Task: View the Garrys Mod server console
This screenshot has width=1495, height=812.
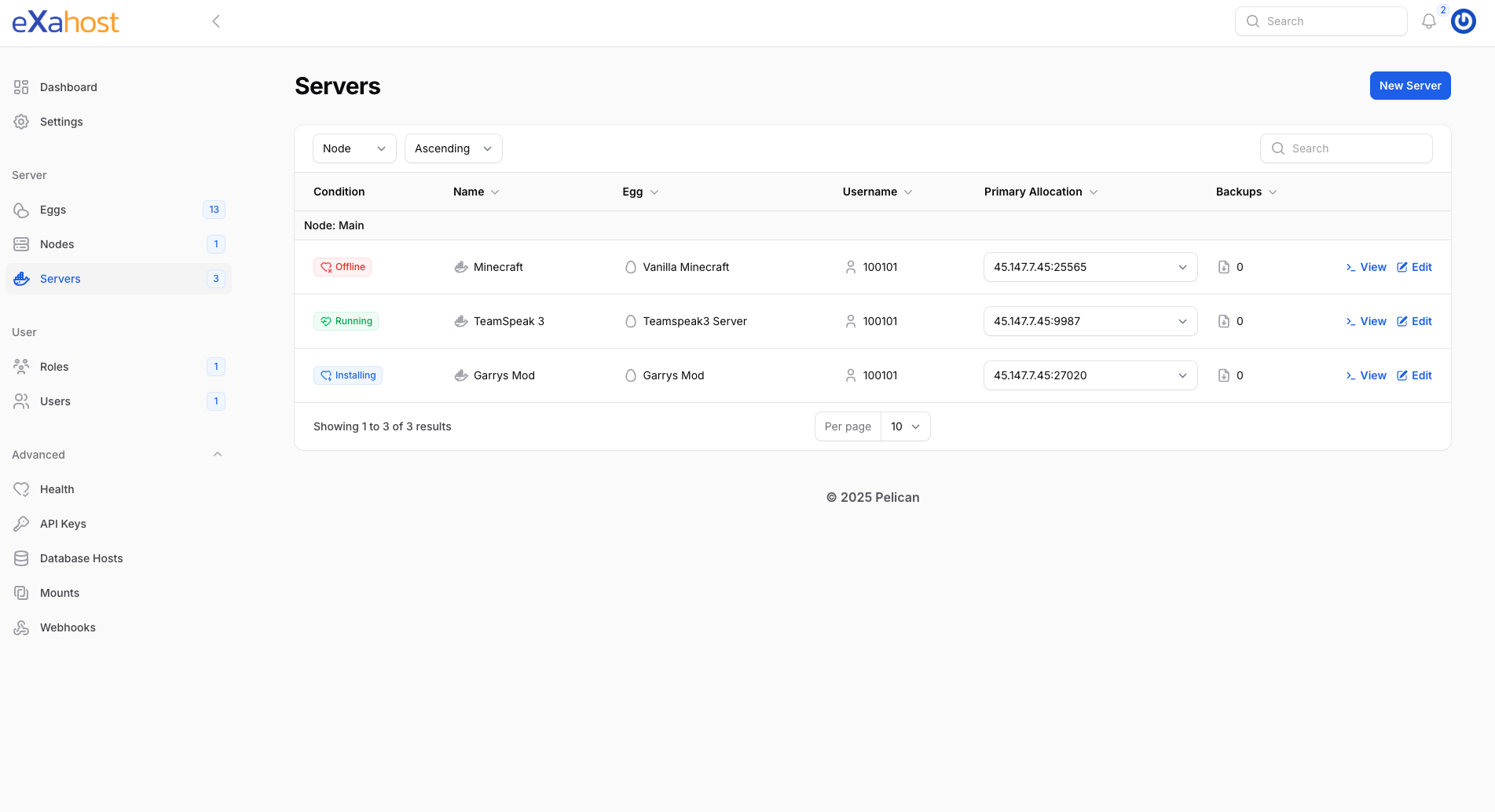Action: (1365, 375)
